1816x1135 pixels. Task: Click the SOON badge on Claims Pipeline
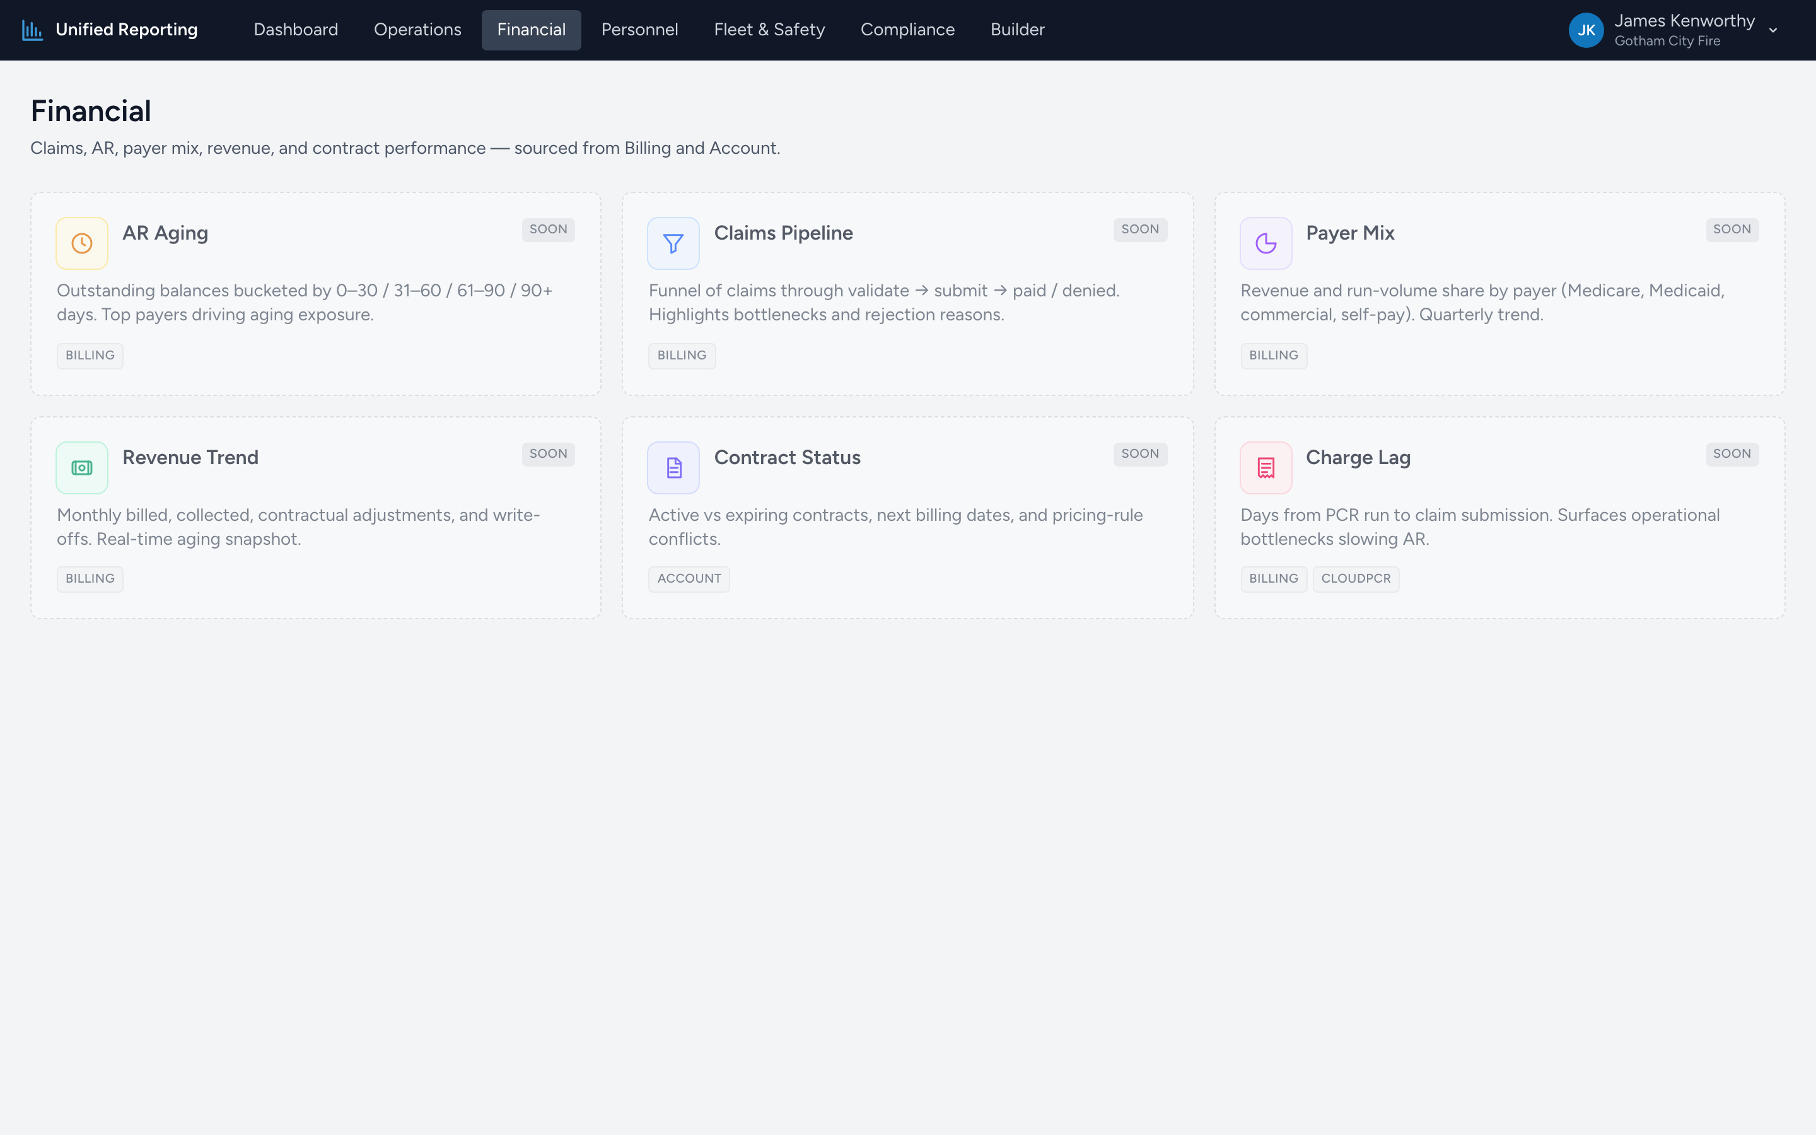click(x=1139, y=230)
